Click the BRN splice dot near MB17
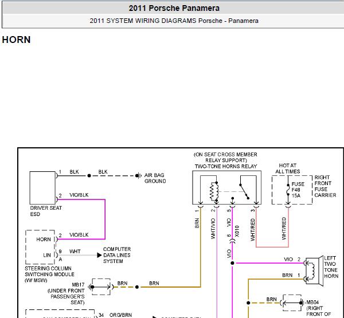344x318 pixels. click(x=137, y=287)
